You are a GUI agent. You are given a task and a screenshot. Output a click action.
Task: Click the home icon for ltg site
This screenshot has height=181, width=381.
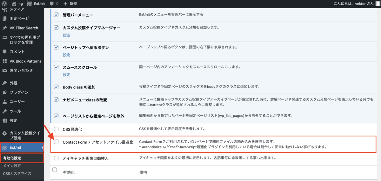pyautogui.click(x=14, y=4)
